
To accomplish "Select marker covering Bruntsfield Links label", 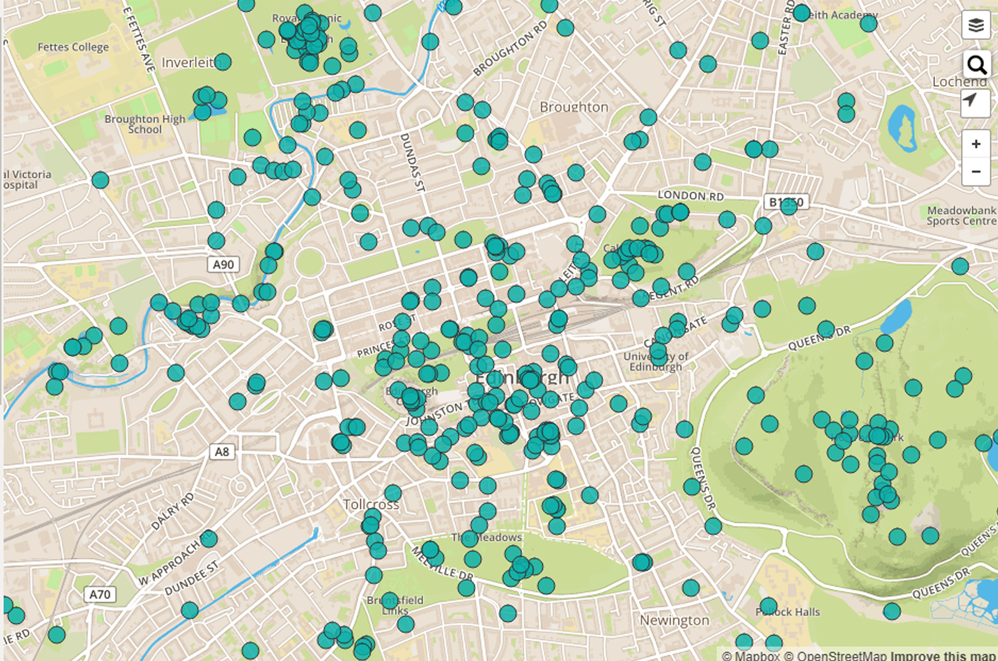I will (x=389, y=601).
